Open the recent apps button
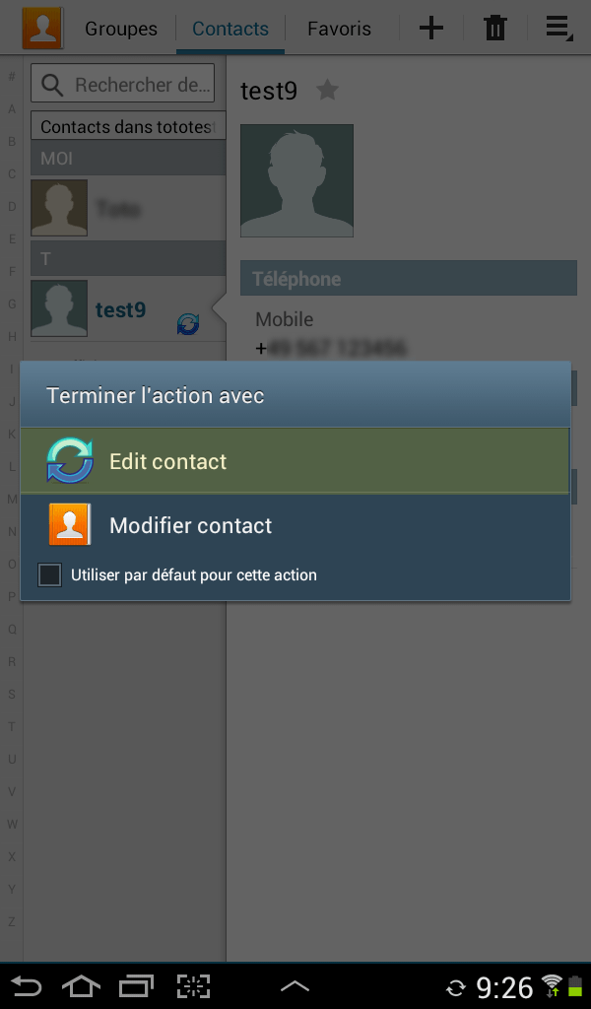 (x=136, y=985)
